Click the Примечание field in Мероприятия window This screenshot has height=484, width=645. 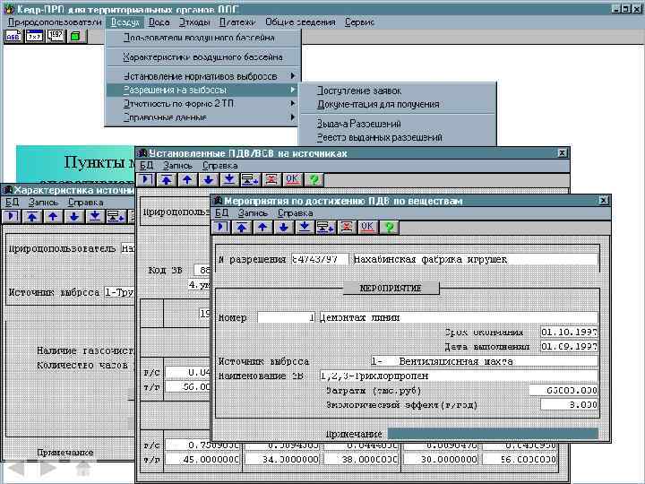pyautogui.click(x=493, y=434)
